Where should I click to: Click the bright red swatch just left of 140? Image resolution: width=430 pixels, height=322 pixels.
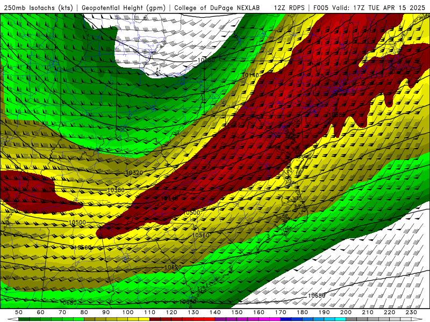coord(210,319)
